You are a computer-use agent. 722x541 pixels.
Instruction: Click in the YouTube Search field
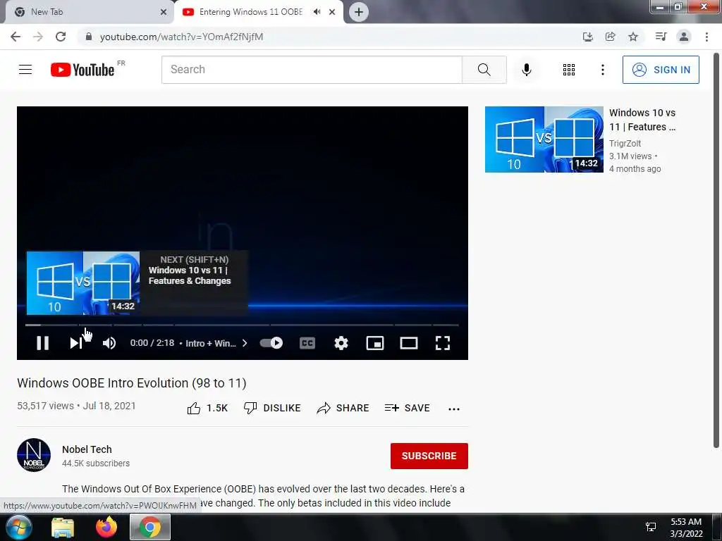click(x=312, y=70)
